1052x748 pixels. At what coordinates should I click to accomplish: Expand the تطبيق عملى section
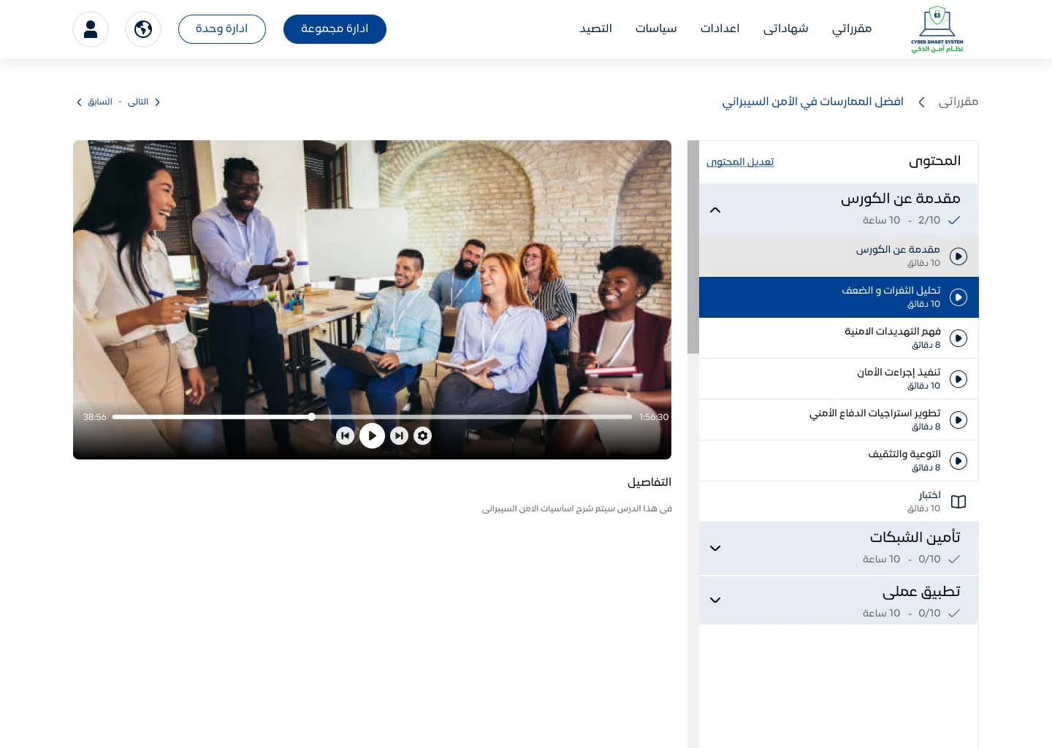pyautogui.click(x=715, y=600)
